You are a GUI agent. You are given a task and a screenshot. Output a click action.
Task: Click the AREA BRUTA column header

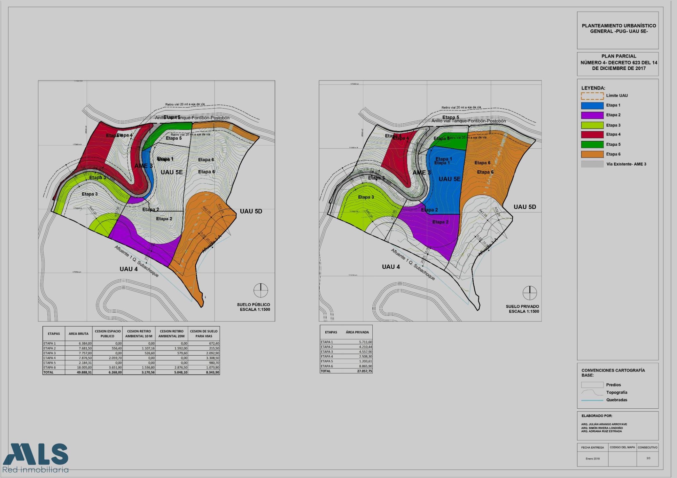click(79, 334)
